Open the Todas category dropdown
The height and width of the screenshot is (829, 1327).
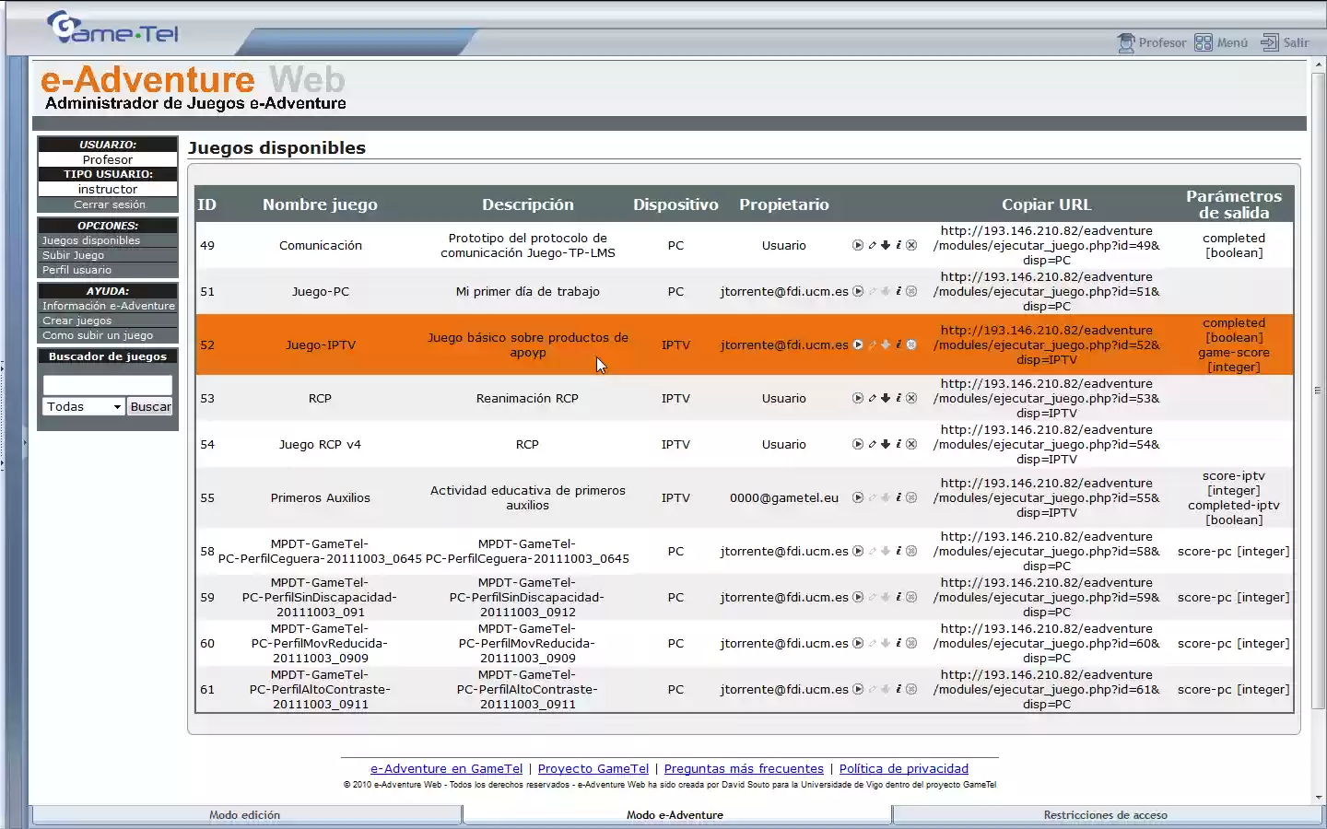[83, 406]
